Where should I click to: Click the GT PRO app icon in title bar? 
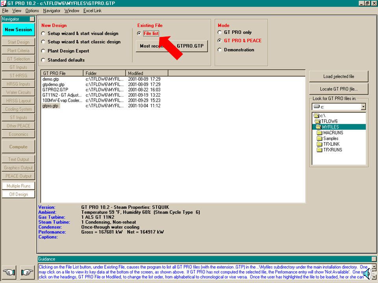4,3
